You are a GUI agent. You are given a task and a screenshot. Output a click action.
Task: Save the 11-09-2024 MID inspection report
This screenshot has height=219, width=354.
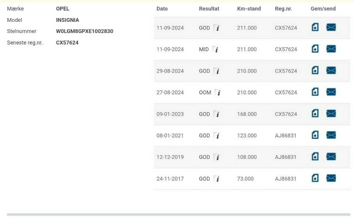(315, 49)
